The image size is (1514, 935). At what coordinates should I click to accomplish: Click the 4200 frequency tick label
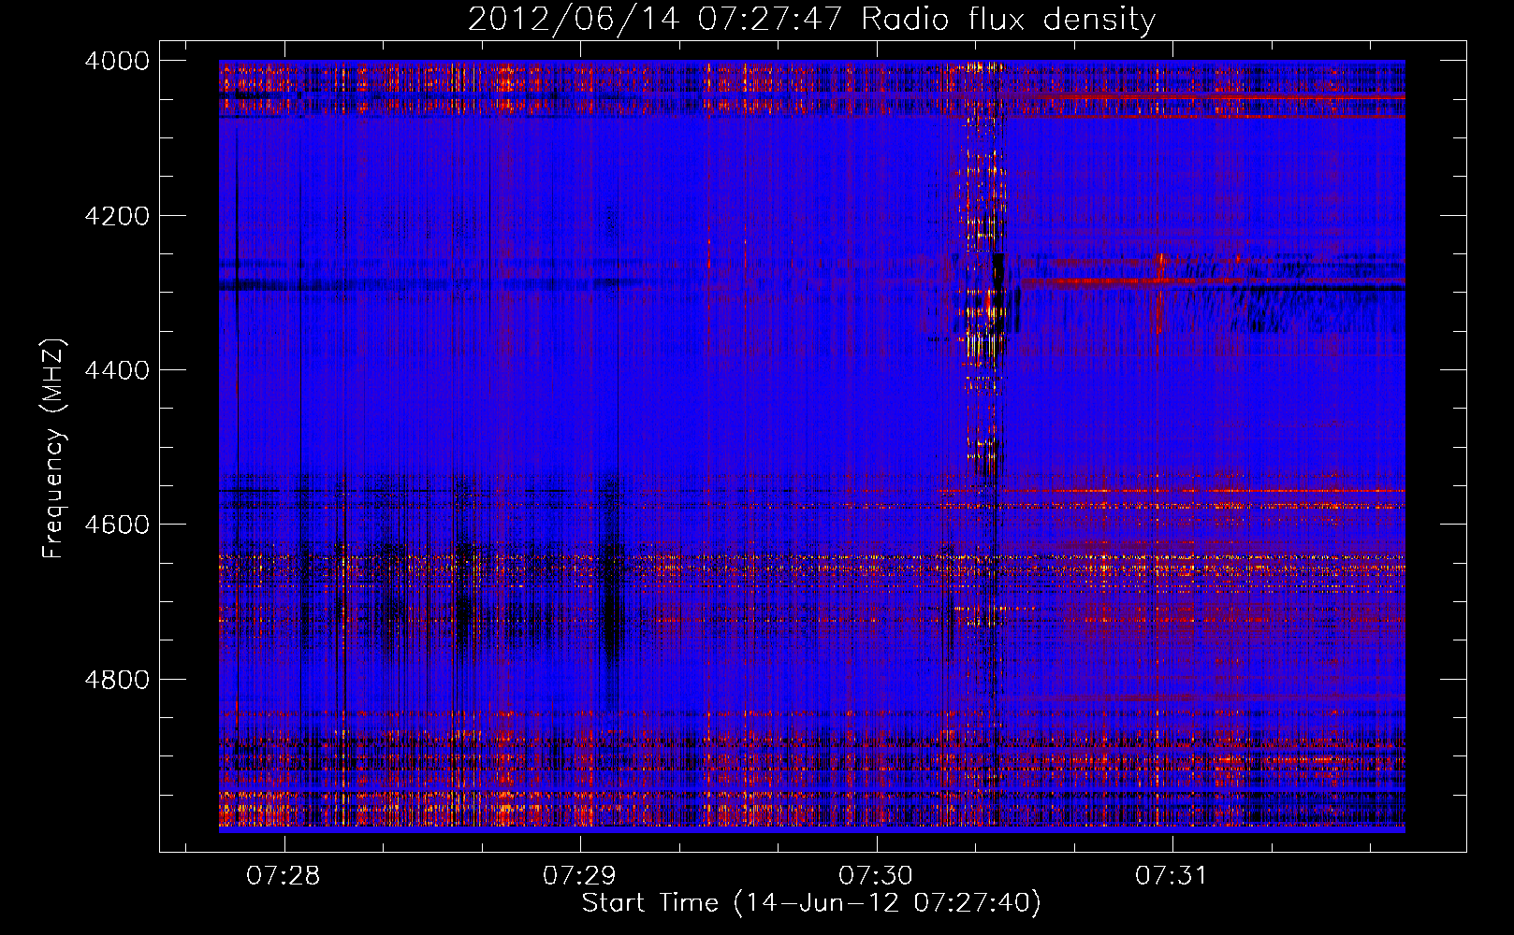pyautogui.click(x=117, y=216)
